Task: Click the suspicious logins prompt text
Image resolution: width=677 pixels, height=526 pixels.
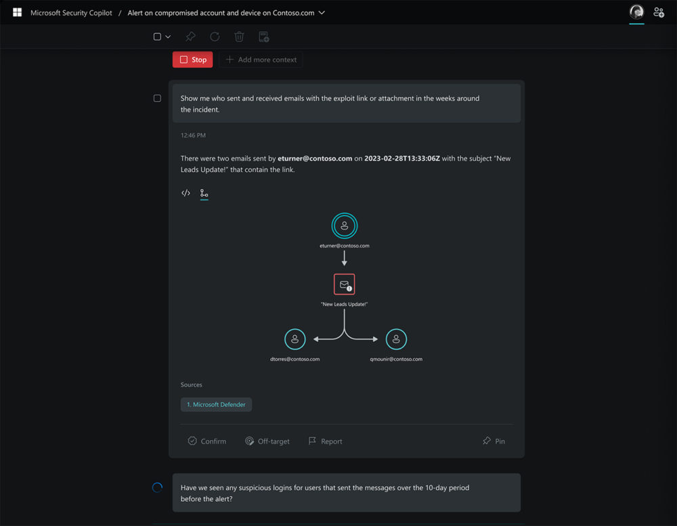Action: (325, 494)
